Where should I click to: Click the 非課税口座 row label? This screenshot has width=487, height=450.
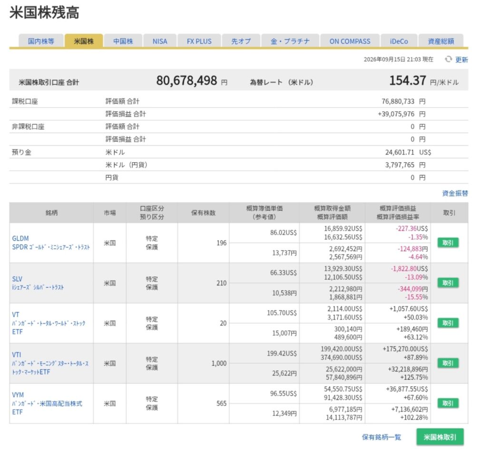[x=28, y=127]
